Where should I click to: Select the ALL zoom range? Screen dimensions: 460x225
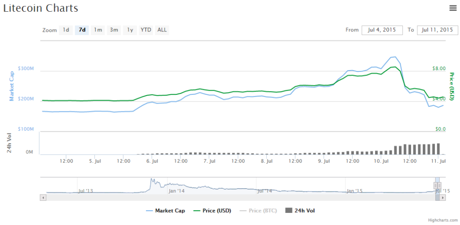(162, 30)
